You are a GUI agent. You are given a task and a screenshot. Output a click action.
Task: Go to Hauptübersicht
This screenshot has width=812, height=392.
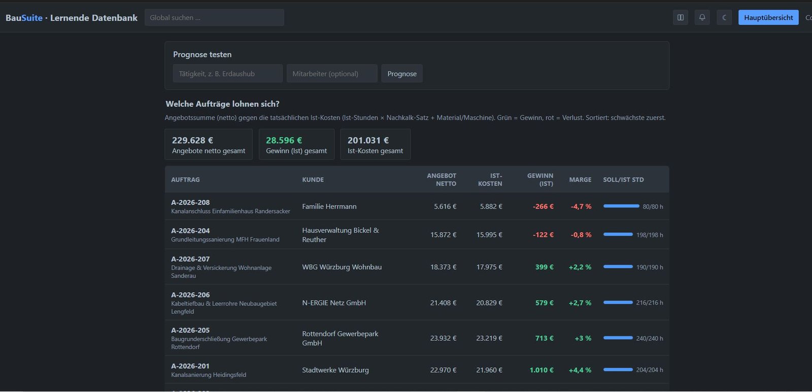click(768, 17)
